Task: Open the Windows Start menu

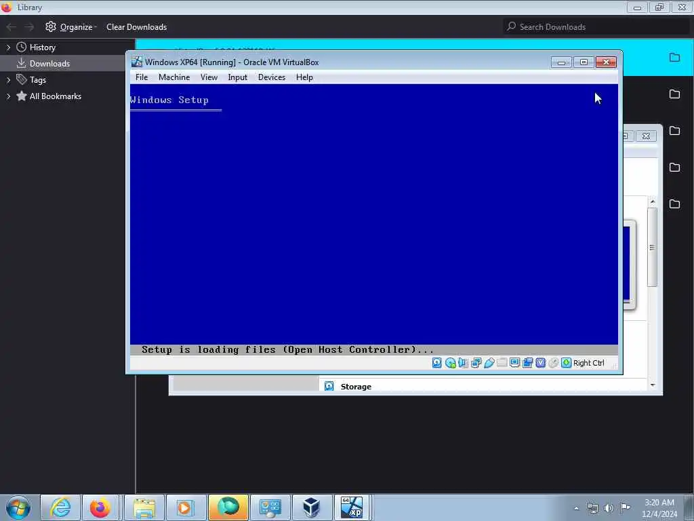Action: [x=18, y=507]
